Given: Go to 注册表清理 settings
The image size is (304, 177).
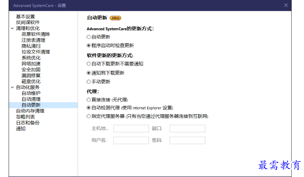Looking at the screenshot, I should [33, 40].
